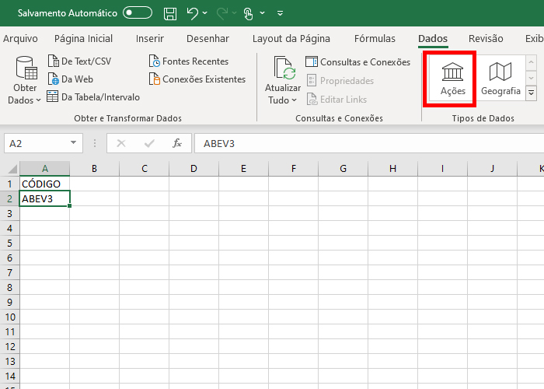544x389 pixels.
Task: Toggle the Salvamento Automático switch
Action: [x=138, y=13]
